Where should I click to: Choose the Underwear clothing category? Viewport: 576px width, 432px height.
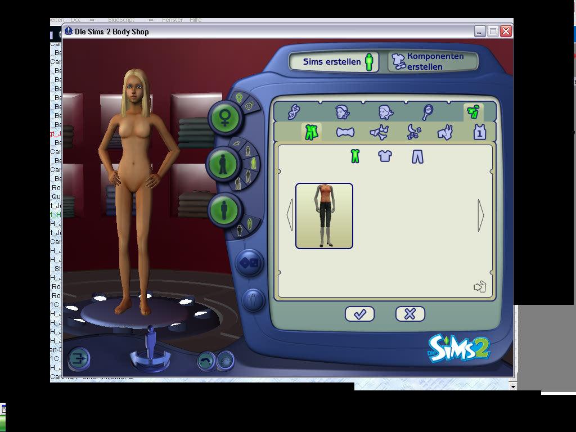coord(380,132)
